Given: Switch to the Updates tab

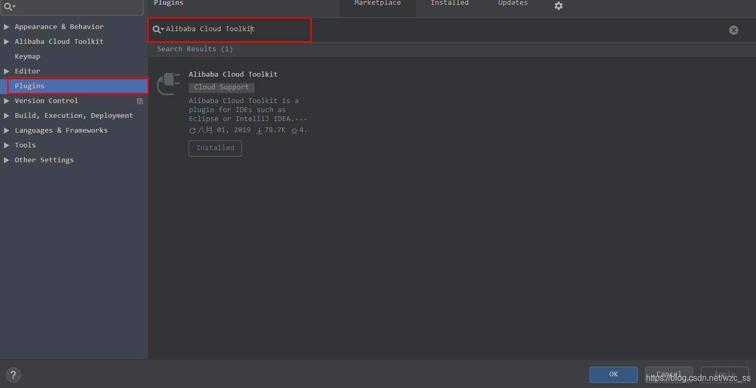Looking at the screenshot, I should click(513, 4).
